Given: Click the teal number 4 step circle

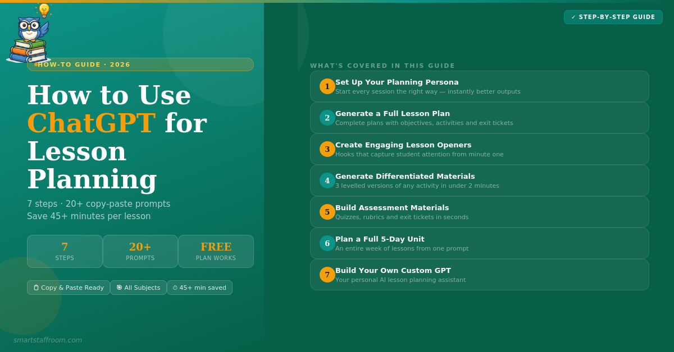Looking at the screenshot, I should pos(327,180).
